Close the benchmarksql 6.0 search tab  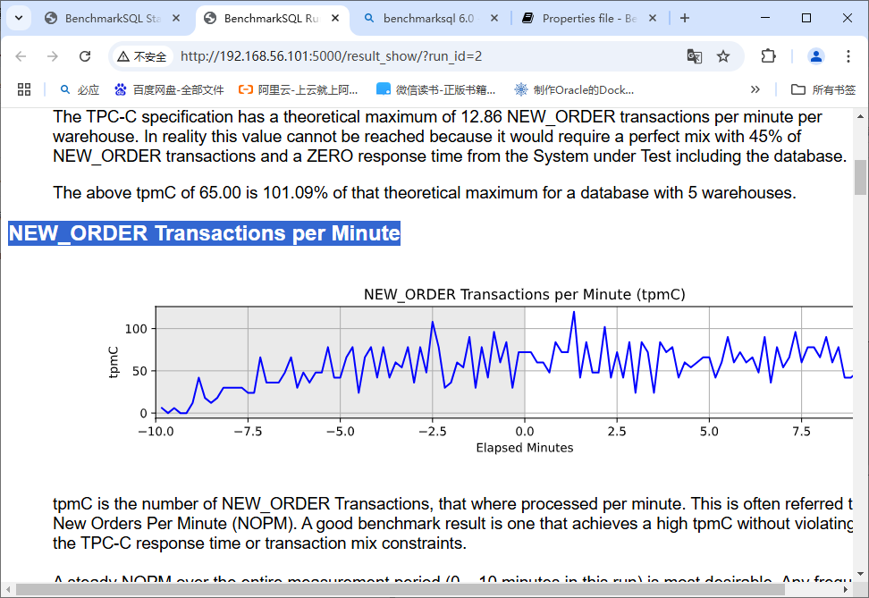(494, 18)
